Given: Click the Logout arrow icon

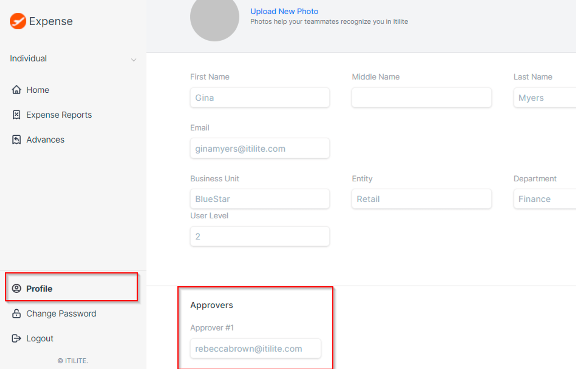Looking at the screenshot, I should 16,338.
